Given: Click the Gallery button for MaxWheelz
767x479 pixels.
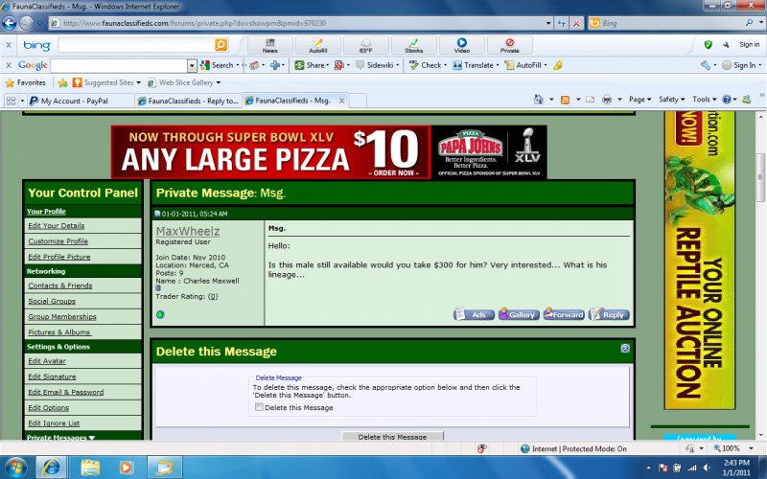Looking at the screenshot, I should (519, 314).
